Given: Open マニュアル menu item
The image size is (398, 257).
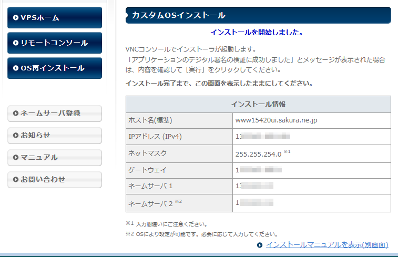Looking at the screenshot, I should click(55, 158).
